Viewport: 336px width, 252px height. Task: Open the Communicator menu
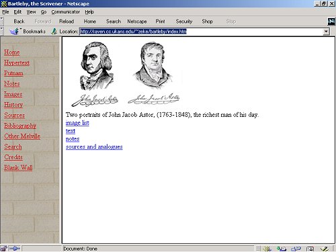pos(66,12)
